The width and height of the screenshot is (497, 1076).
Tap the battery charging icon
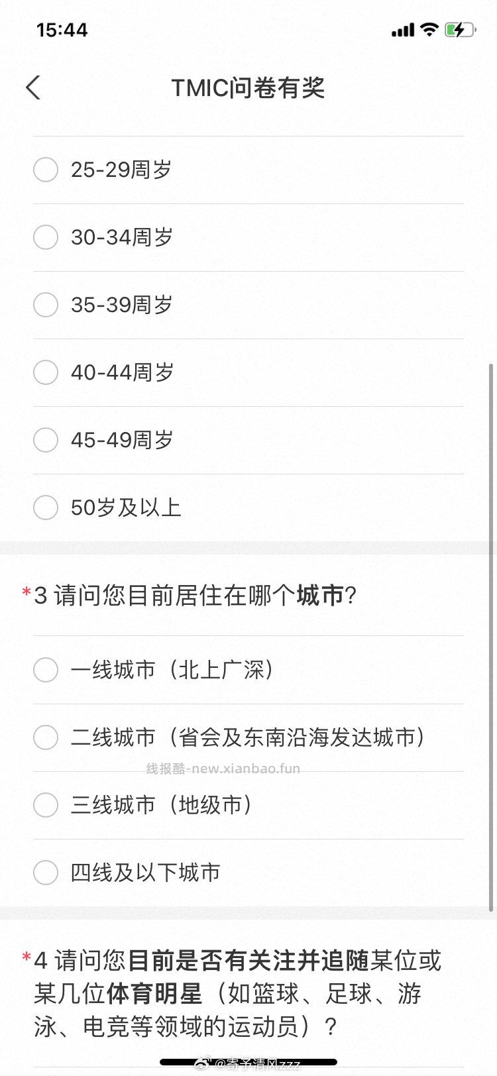pyautogui.click(x=459, y=30)
